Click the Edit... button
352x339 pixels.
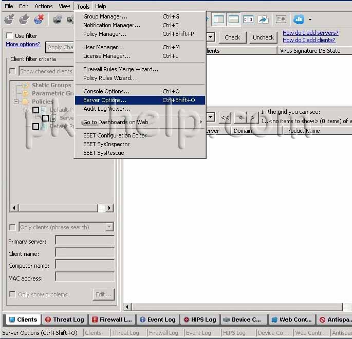103,294
